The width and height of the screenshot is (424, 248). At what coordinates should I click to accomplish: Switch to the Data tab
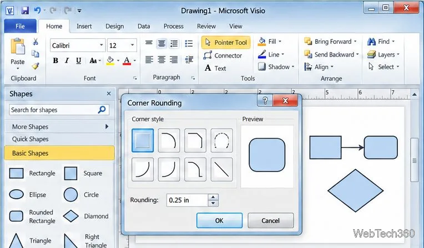144,26
